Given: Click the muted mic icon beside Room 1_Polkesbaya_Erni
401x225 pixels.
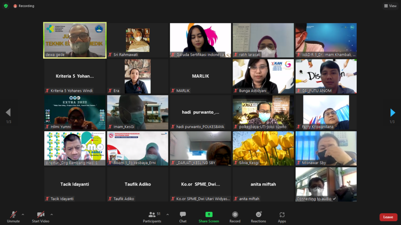Looking at the screenshot, I should coord(110,163).
